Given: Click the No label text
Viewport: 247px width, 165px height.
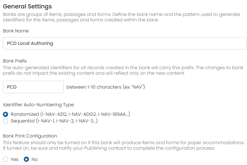Looking at the screenshot, I should [x=34, y=159].
